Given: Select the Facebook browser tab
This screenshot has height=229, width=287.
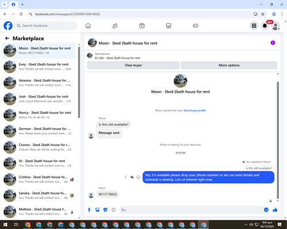Looking at the screenshot, I should (13, 5).
